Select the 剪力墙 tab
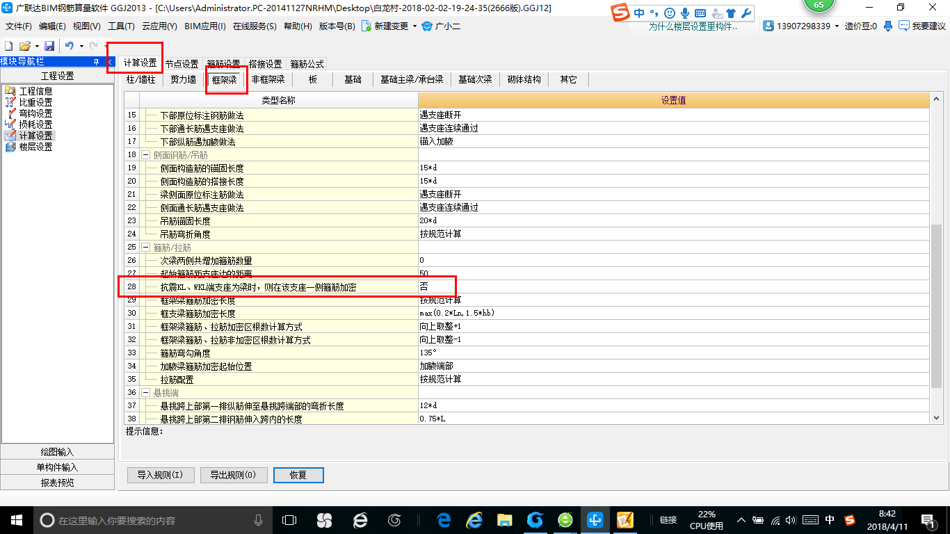The width and height of the screenshot is (950, 534). tap(184, 79)
